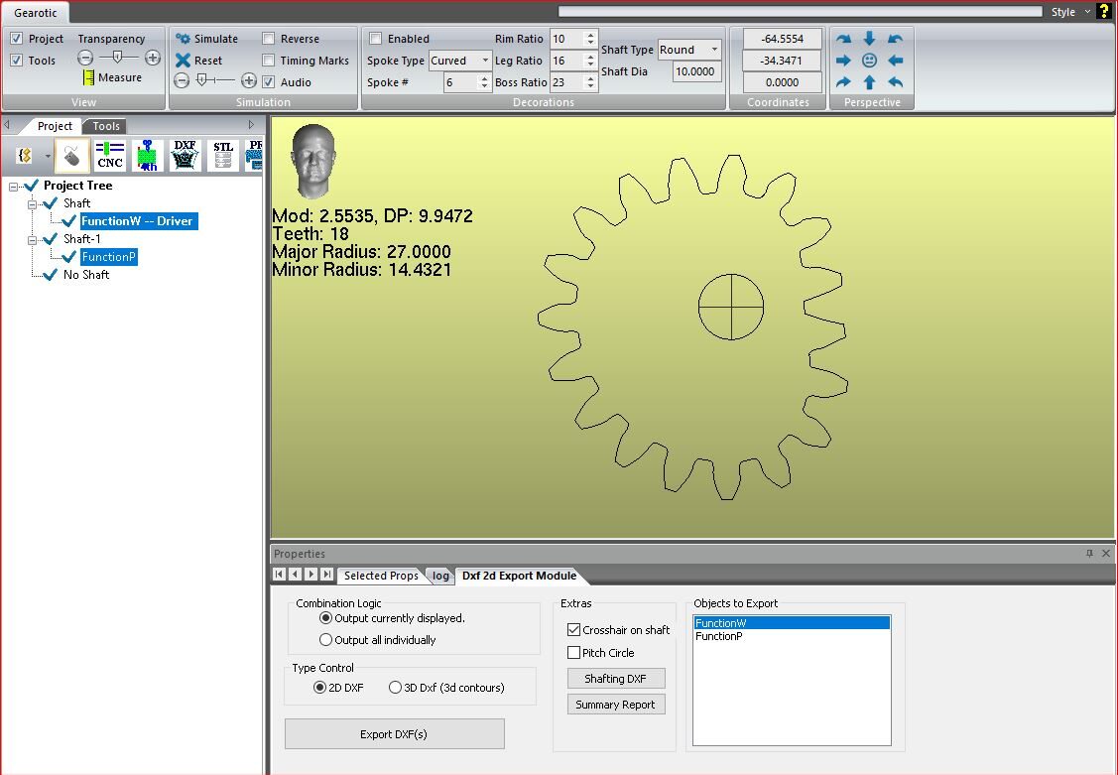This screenshot has width=1118, height=775.
Task: Decrease transparency with the minus icon
Action: (x=85, y=58)
